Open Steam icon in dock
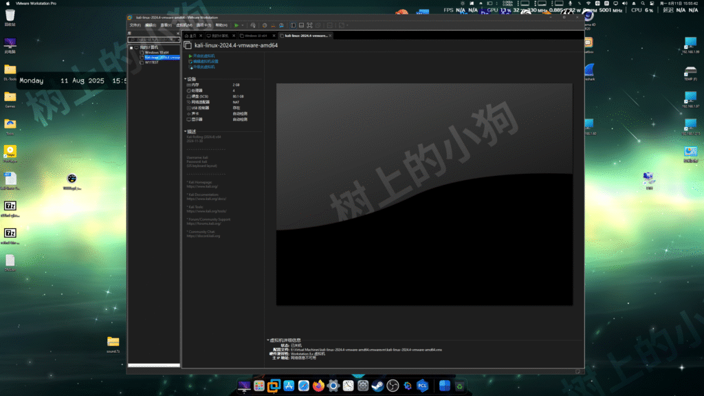 (x=377, y=386)
